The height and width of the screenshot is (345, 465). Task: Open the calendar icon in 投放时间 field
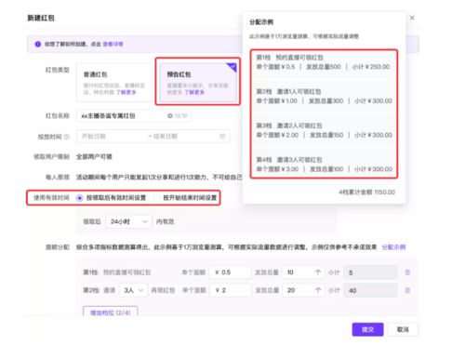coord(222,137)
